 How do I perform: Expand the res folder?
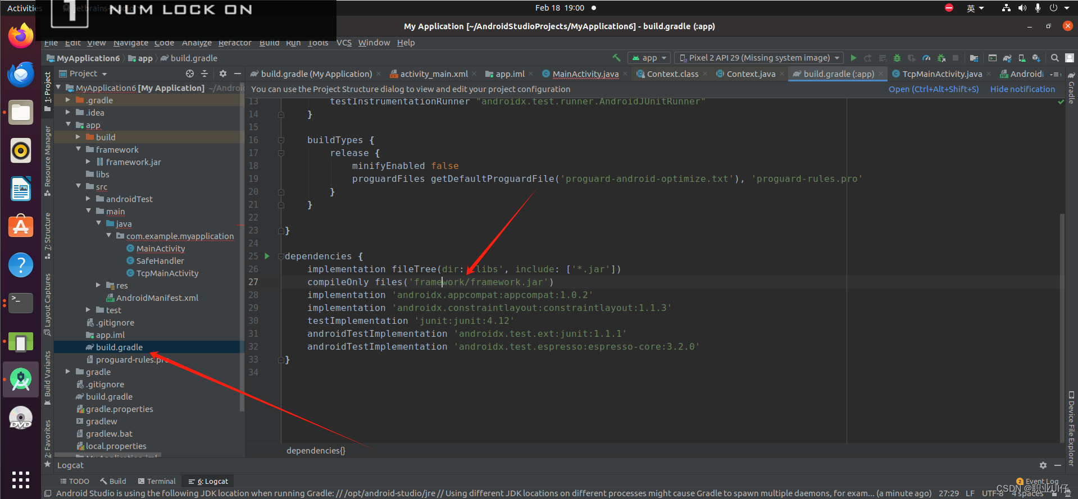click(98, 285)
